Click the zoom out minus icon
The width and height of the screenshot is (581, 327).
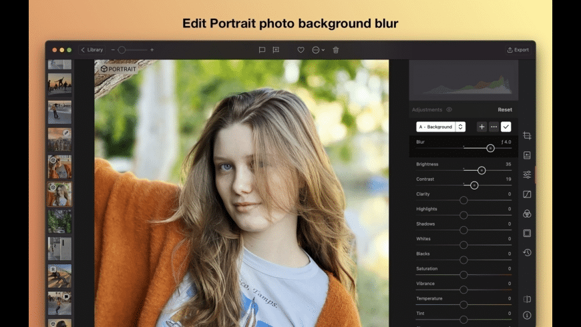pos(113,49)
